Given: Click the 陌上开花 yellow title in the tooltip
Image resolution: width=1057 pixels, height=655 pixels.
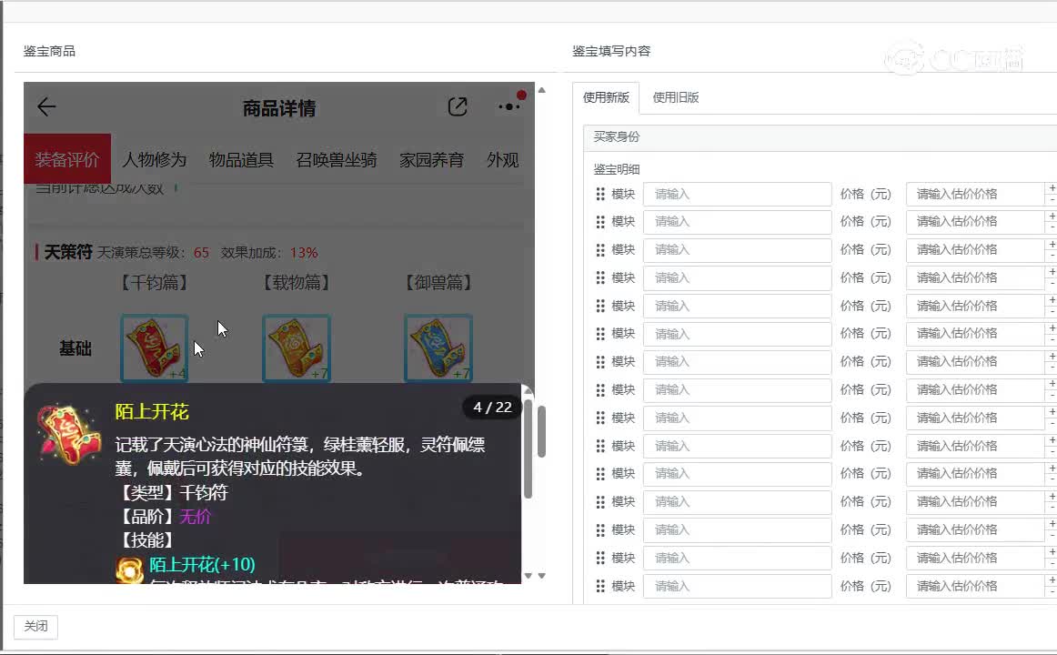Looking at the screenshot, I should click(152, 412).
